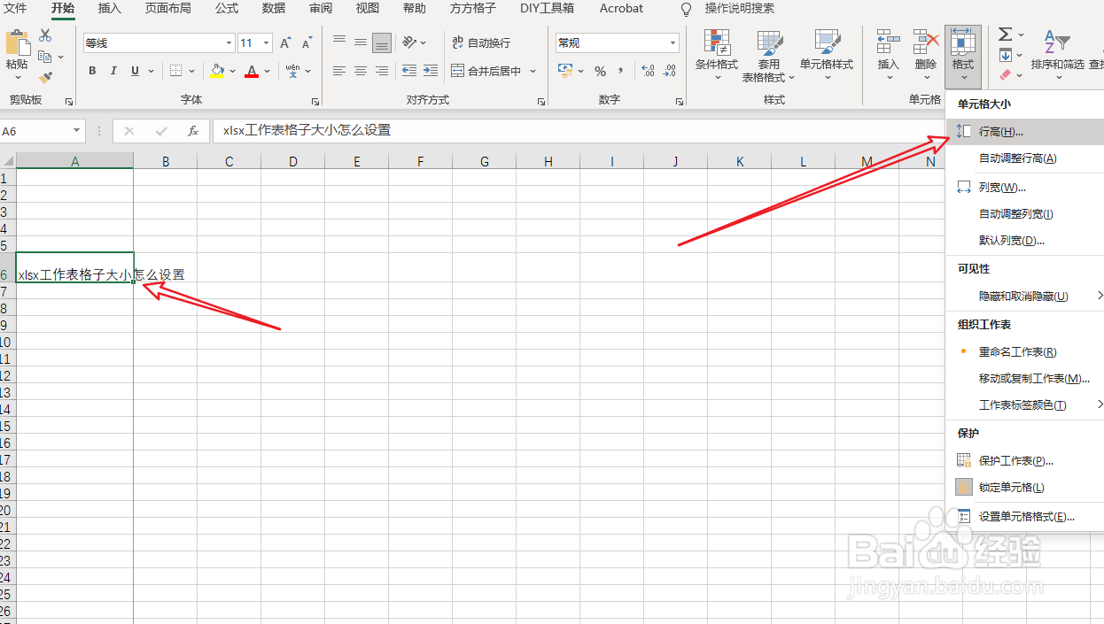Open Format as Table (套用表格格式)
The height and width of the screenshot is (624, 1104).
point(768,55)
